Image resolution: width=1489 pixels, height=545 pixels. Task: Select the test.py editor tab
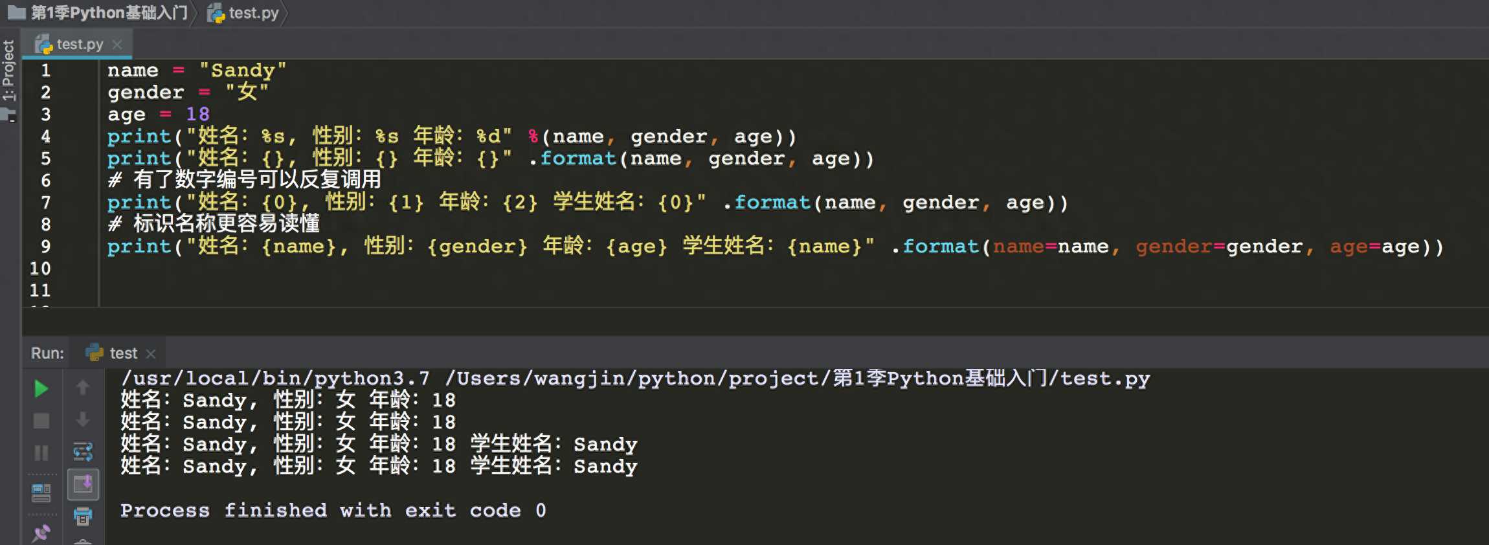(78, 44)
